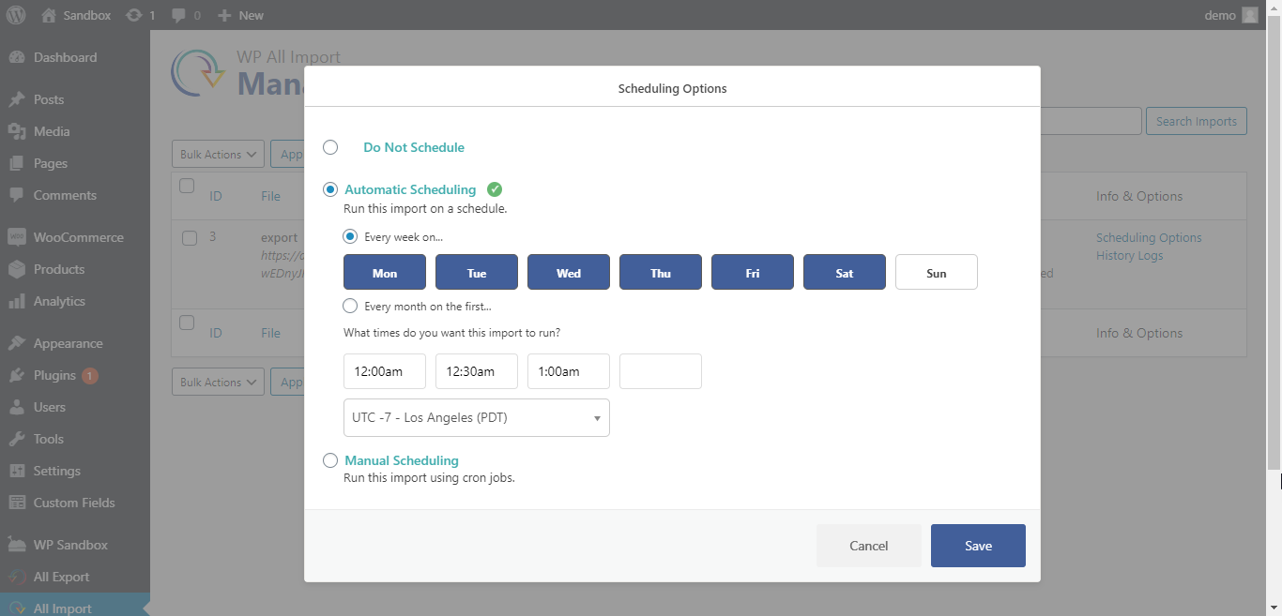This screenshot has height=616, width=1282.
Task: Enable the Sun day button
Action: [937, 272]
